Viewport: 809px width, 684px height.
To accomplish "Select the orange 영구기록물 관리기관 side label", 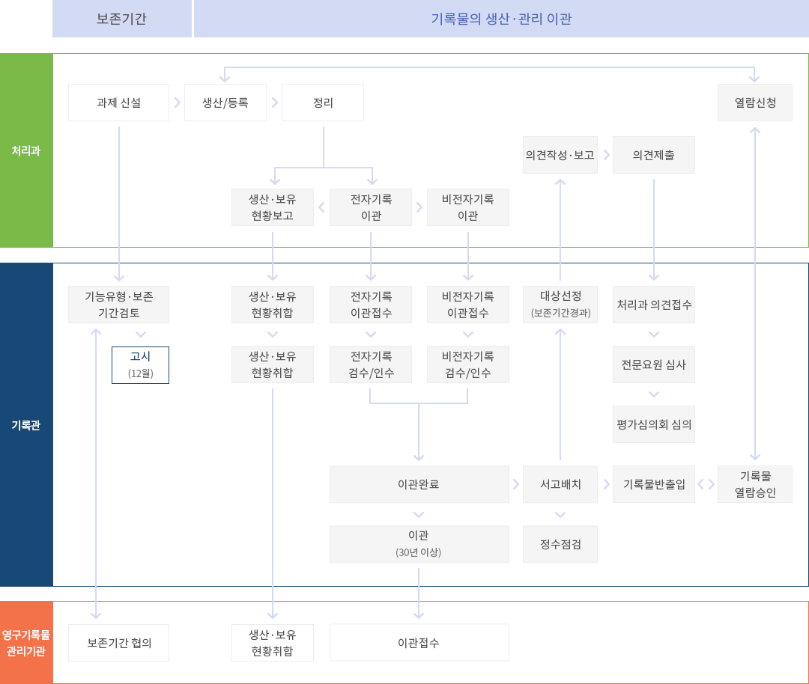I will click(26, 642).
